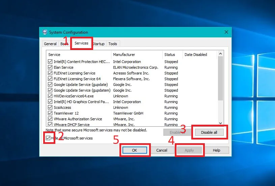Uncheck Google Update Service (gupdatem)
Screen dimensions: 275x186
[x=50, y=90]
